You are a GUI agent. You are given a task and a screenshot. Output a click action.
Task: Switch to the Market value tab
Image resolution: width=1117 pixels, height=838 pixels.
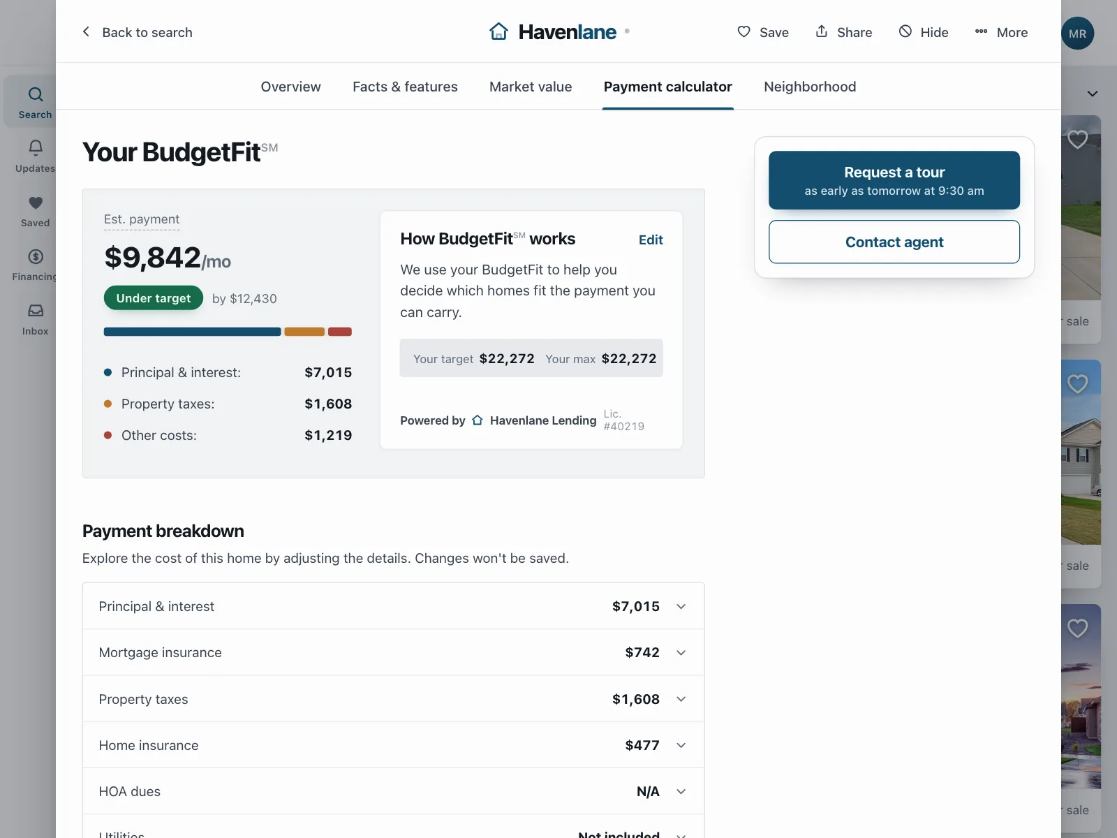(531, 87)
